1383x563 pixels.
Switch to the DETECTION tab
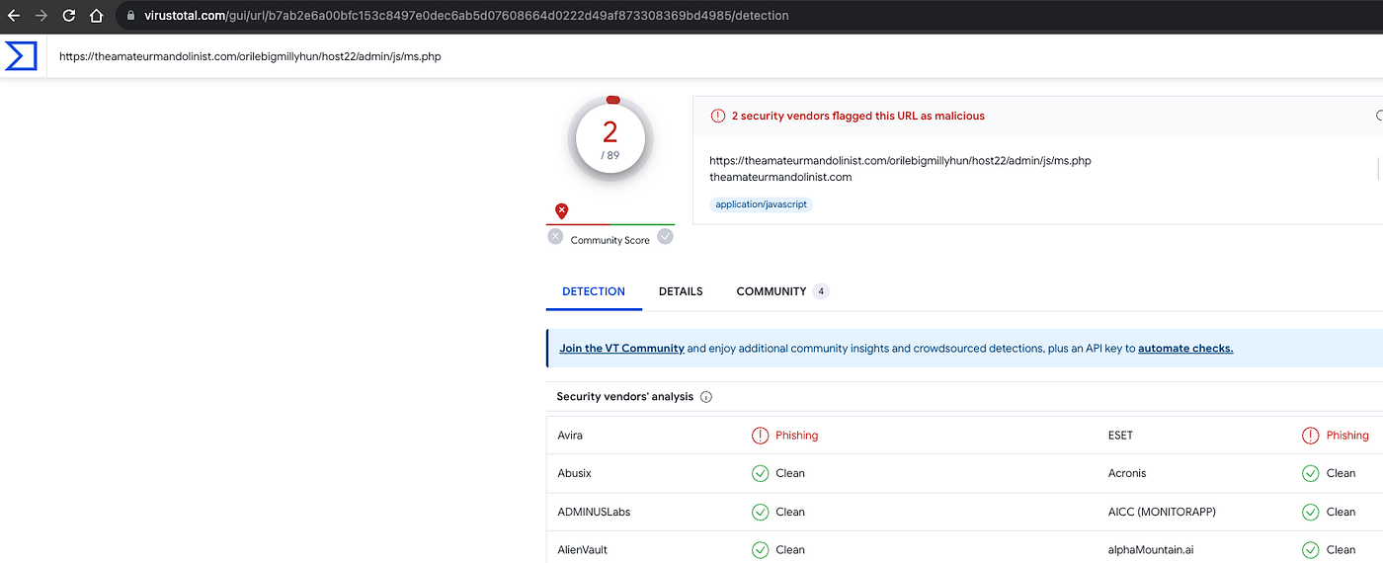pyautogui.click(x=594, y=291)
